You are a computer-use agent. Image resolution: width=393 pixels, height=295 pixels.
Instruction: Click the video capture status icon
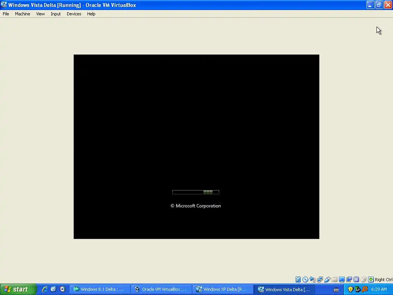[349, 280]
